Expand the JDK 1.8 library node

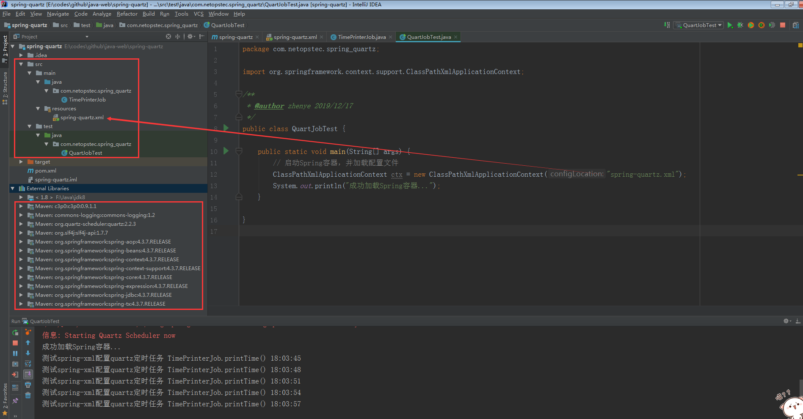pos(21,197)
